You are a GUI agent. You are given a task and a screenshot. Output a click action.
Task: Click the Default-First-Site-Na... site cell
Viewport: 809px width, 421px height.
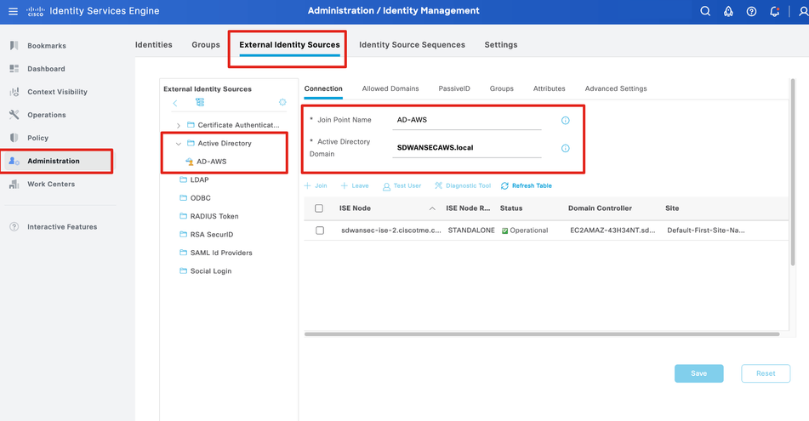(706, 230)
